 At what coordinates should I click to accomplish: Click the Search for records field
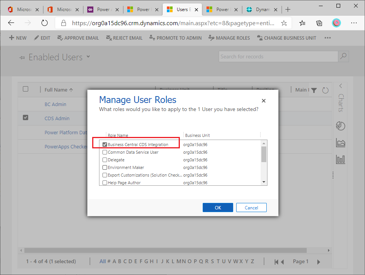(x=278, y=56)
